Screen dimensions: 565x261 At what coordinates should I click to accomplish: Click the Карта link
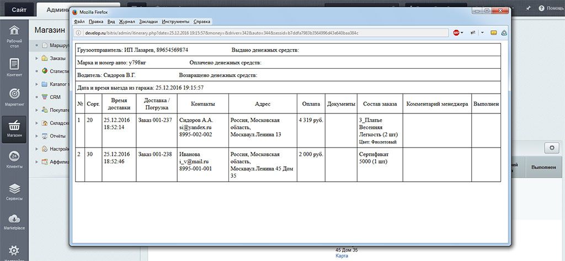click(342, 256)
